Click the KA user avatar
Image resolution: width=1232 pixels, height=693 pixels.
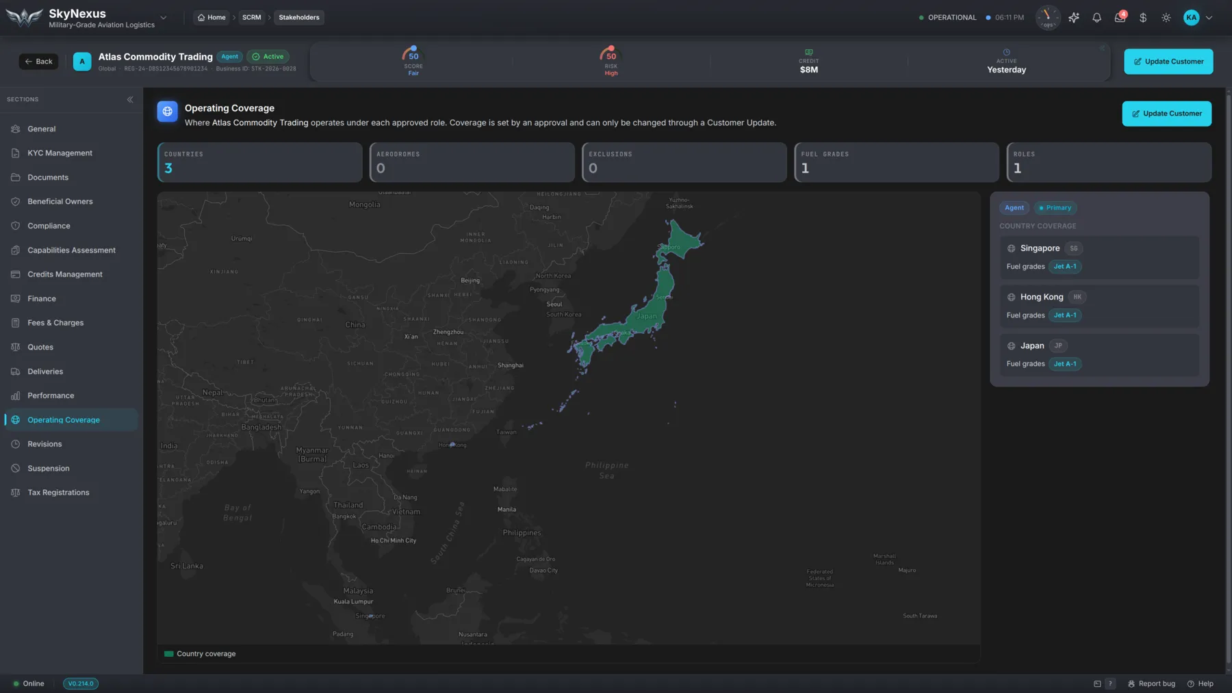[x=1192, y=18]
